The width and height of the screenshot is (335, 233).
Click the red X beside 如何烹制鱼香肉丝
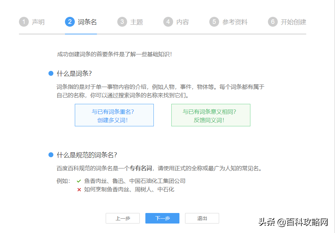(x=79, y=190)
